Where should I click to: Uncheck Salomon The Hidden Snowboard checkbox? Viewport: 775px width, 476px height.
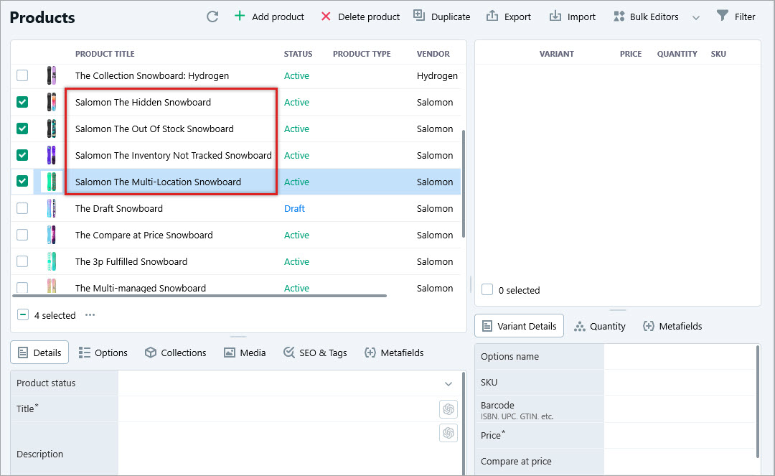(22, 102)
